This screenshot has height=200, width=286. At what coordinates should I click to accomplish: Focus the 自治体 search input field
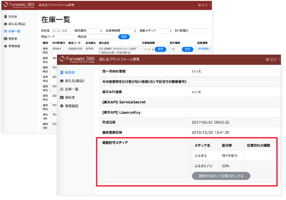coord(61,31)
